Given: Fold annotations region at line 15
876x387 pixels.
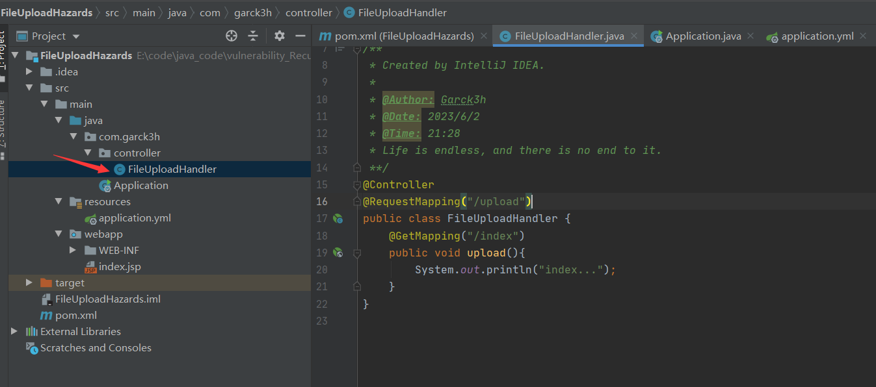Looking at the screenshot, I should [x=356, y=185].
